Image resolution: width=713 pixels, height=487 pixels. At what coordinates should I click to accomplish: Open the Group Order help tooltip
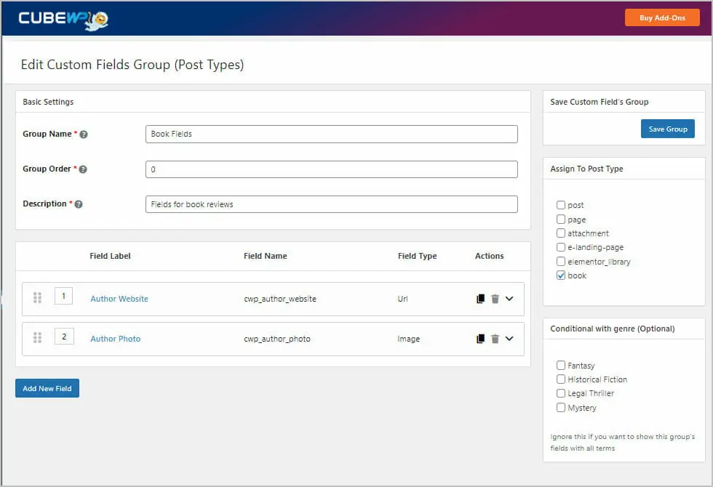84,169
